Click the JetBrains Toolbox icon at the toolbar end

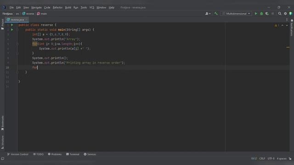point(291,14)
